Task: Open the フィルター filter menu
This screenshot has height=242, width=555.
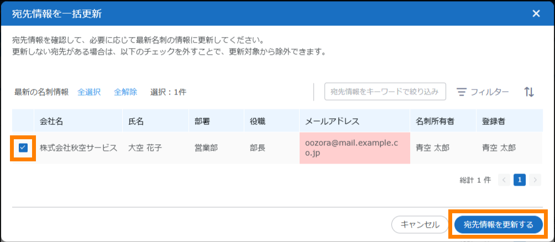Action: click(483, 92)
